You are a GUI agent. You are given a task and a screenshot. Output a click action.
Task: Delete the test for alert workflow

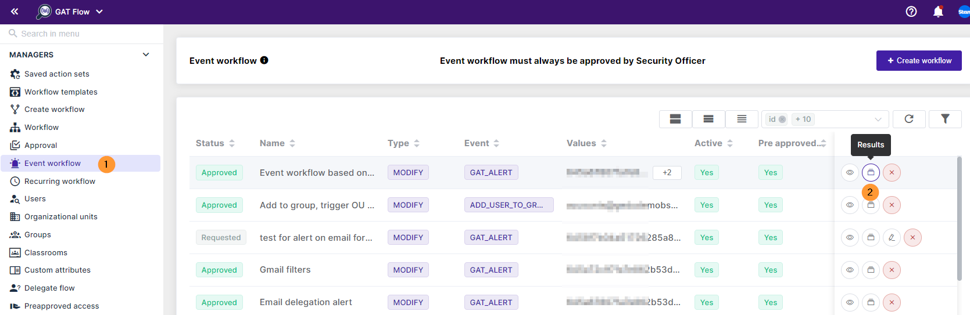912,237
